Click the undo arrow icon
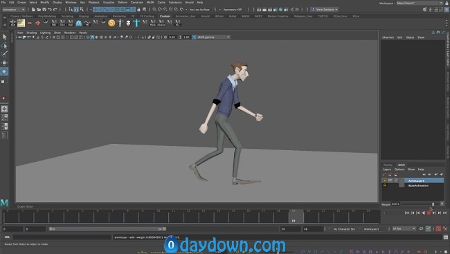The width and height of the screenshot is (450, 254). click(50, 10)
